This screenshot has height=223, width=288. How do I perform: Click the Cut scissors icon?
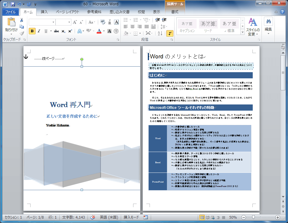point(21,20)
